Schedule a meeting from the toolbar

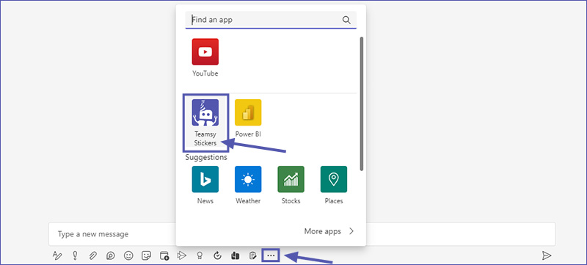(x=164, y=255)
